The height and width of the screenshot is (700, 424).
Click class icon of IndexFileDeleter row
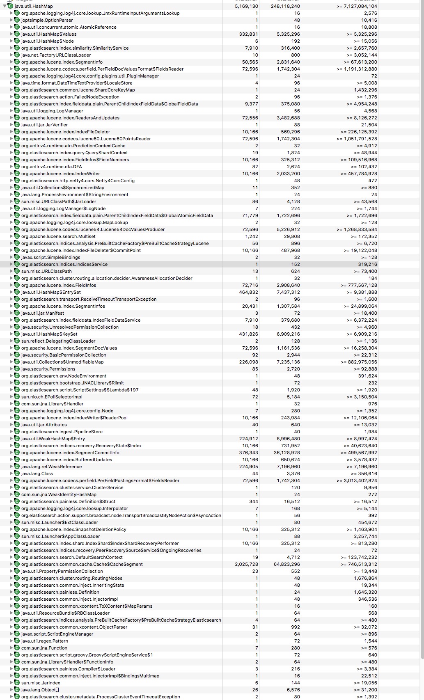pos(17,132)
